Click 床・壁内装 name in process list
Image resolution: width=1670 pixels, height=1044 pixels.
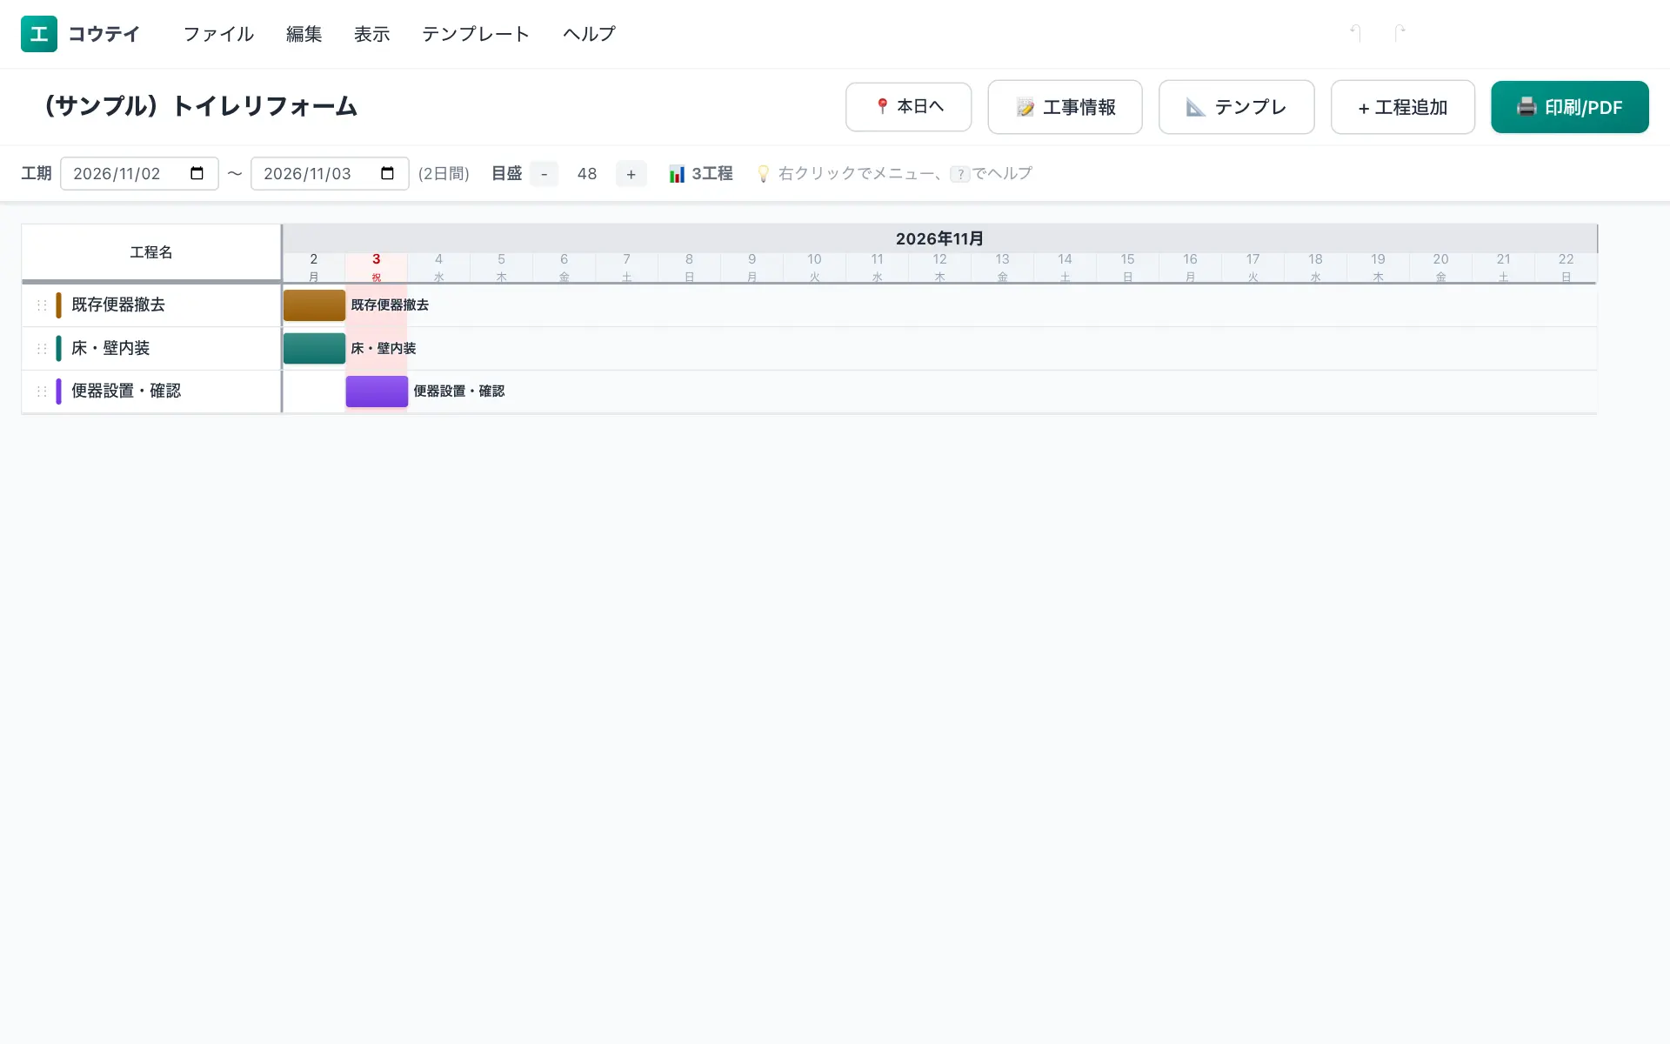click(110, 348)
